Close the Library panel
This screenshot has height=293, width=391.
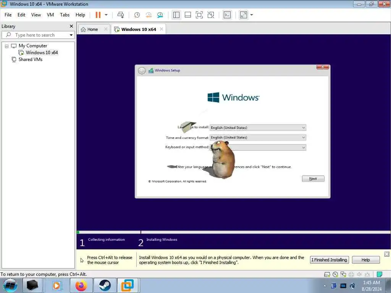tap(71, 26)
